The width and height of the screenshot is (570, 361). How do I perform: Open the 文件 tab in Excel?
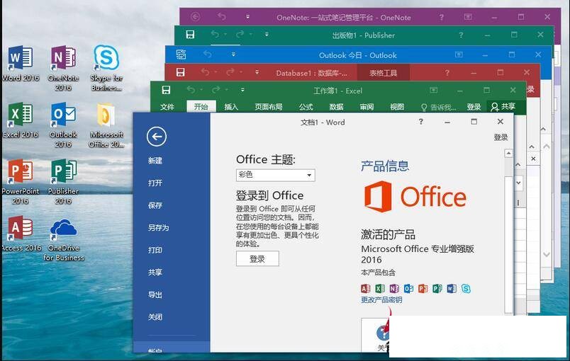(167, 107)
